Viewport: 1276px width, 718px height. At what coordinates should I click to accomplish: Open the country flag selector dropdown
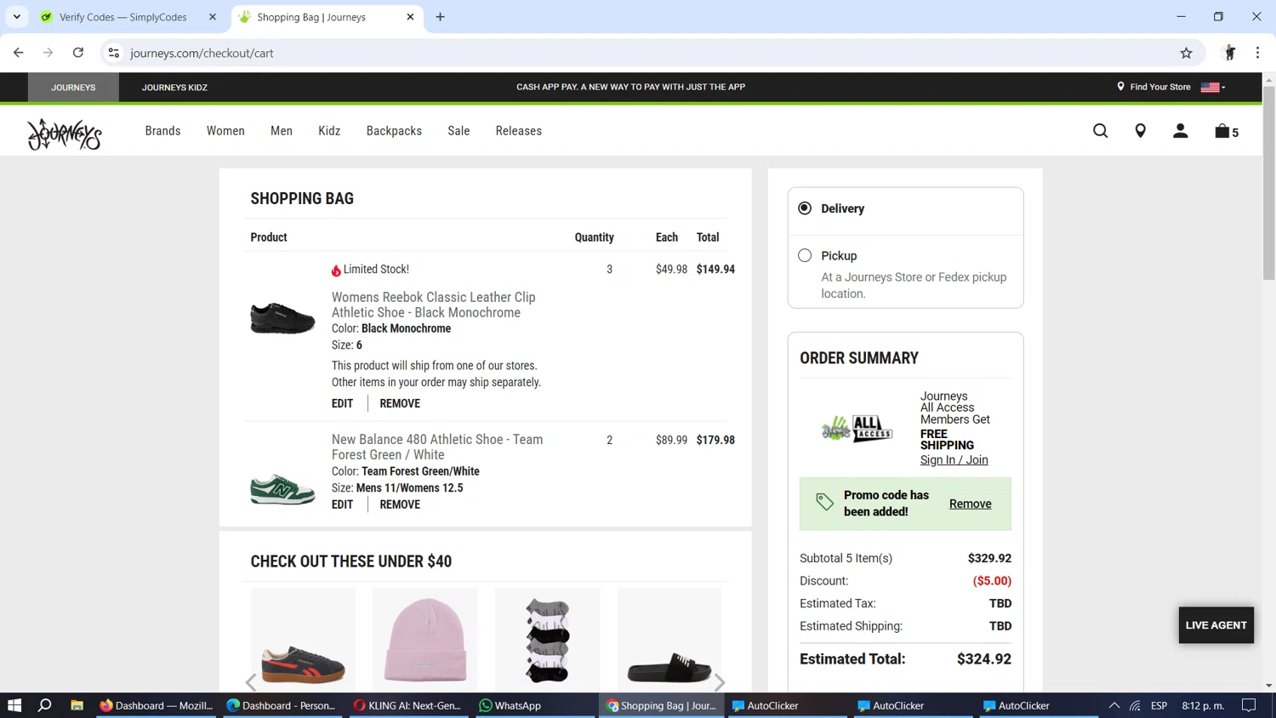[1213, 87]
